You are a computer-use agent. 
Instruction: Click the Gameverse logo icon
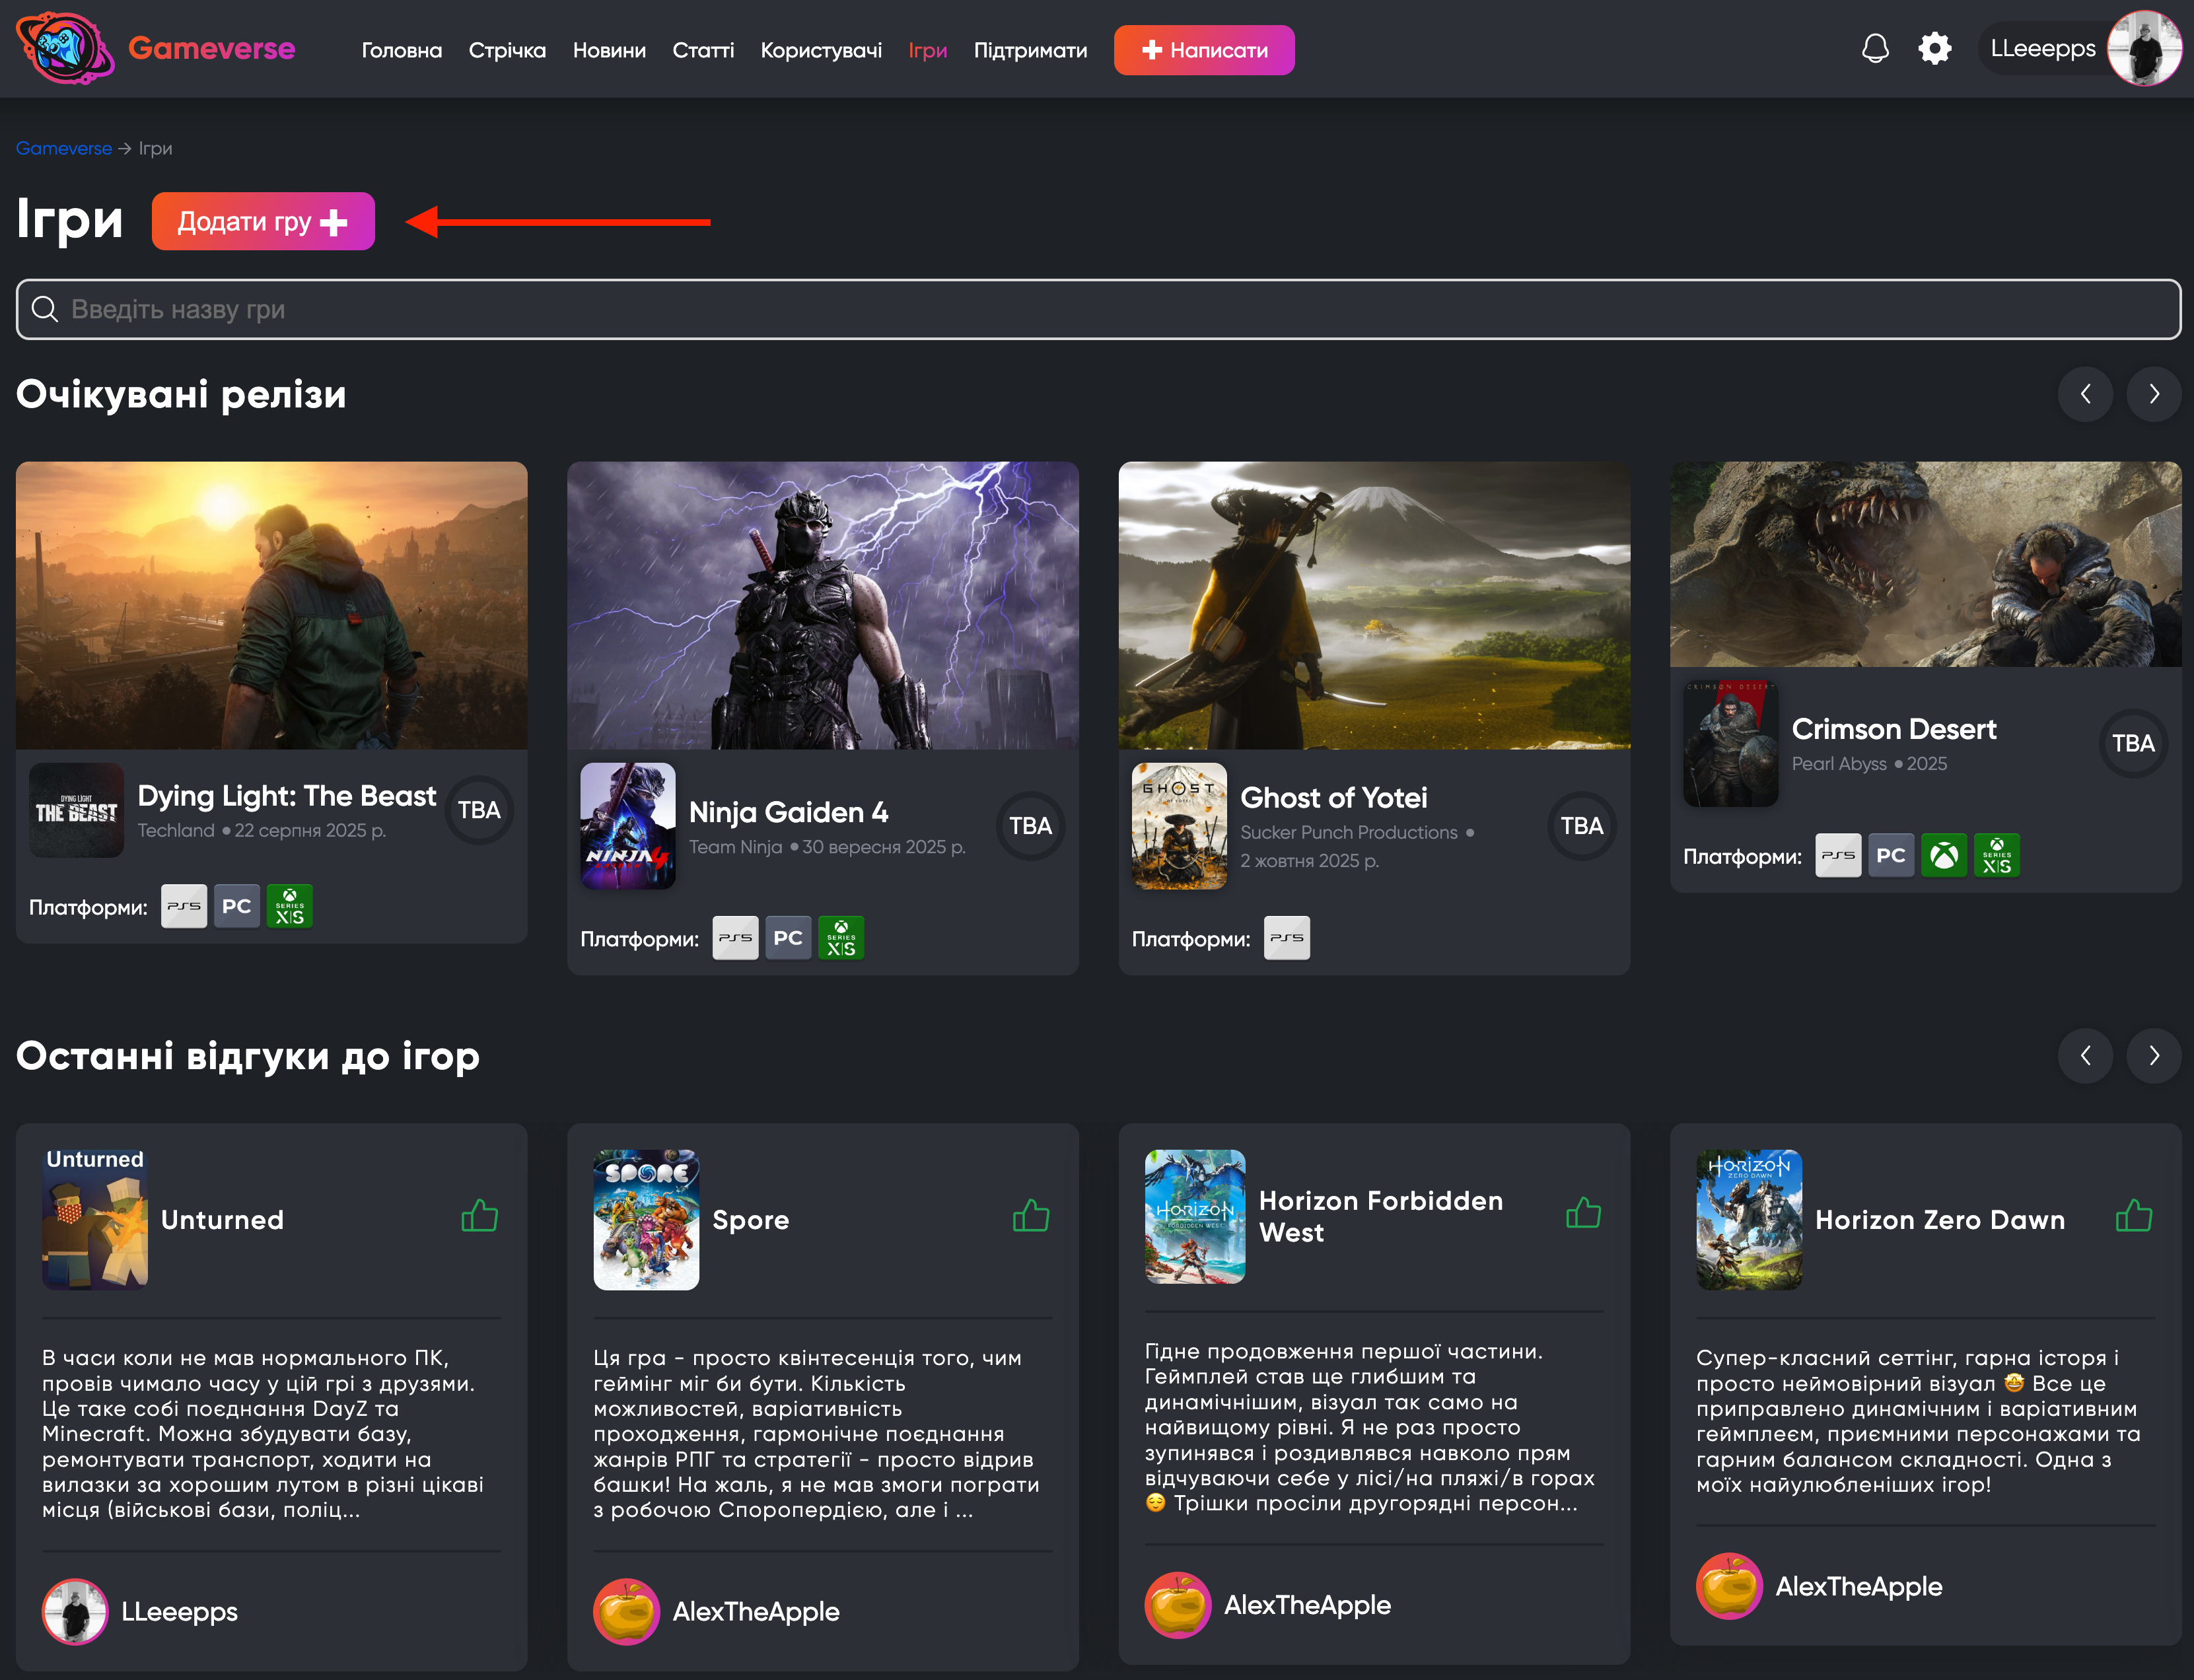click(65, 48)
